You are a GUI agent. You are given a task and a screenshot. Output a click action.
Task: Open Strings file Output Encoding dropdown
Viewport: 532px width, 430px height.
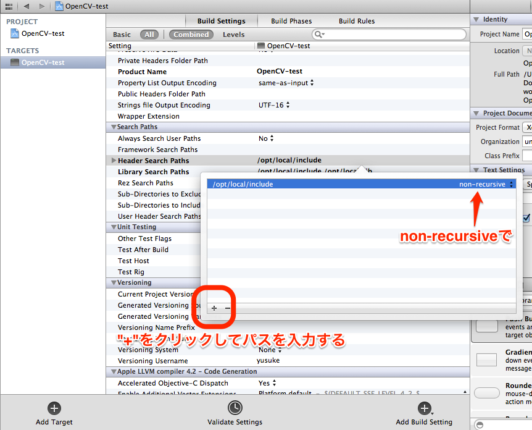click(274, 105)
